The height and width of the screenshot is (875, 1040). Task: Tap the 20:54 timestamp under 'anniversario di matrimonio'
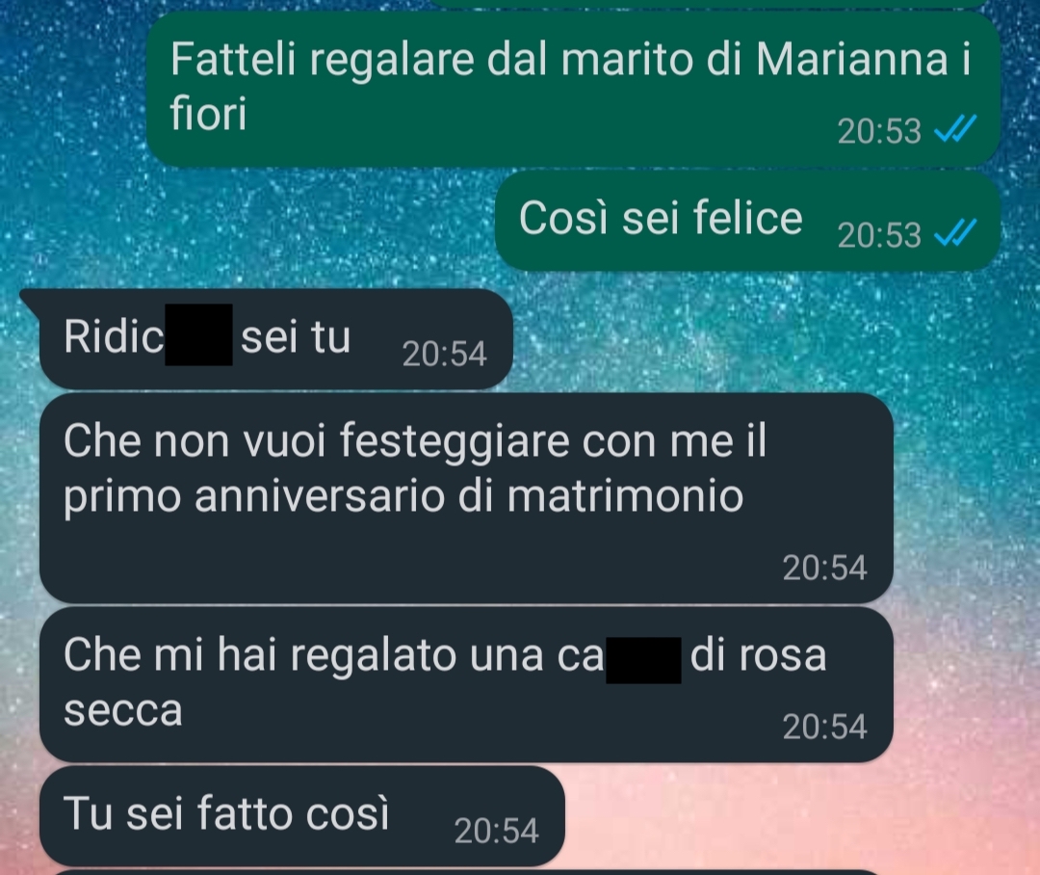[x=824, y=568]
